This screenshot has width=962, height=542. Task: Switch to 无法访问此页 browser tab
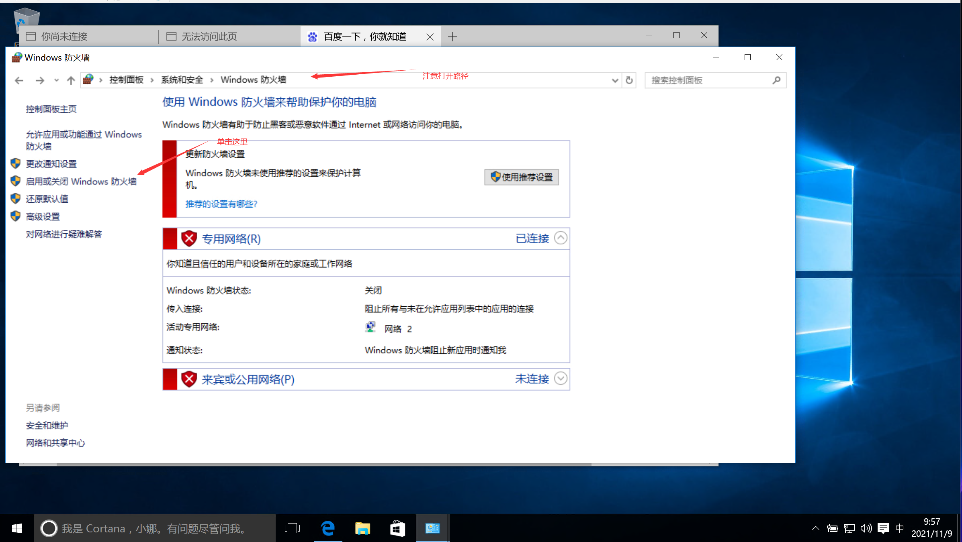[x=229, y=37]
